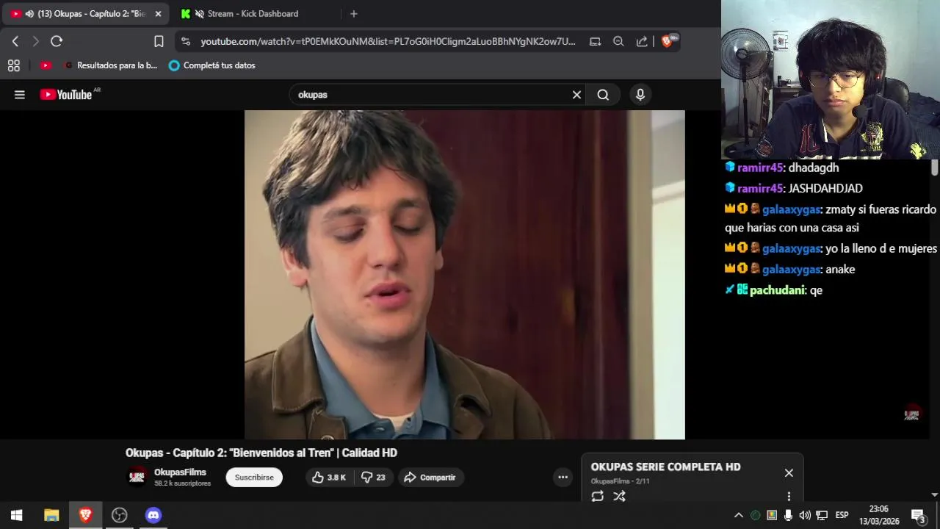The width and height of the screenshot is (940, 529).
Task: Click username ramirr45 beside 'dhadagdh' in chat
Action: click(x=760, y=168)
